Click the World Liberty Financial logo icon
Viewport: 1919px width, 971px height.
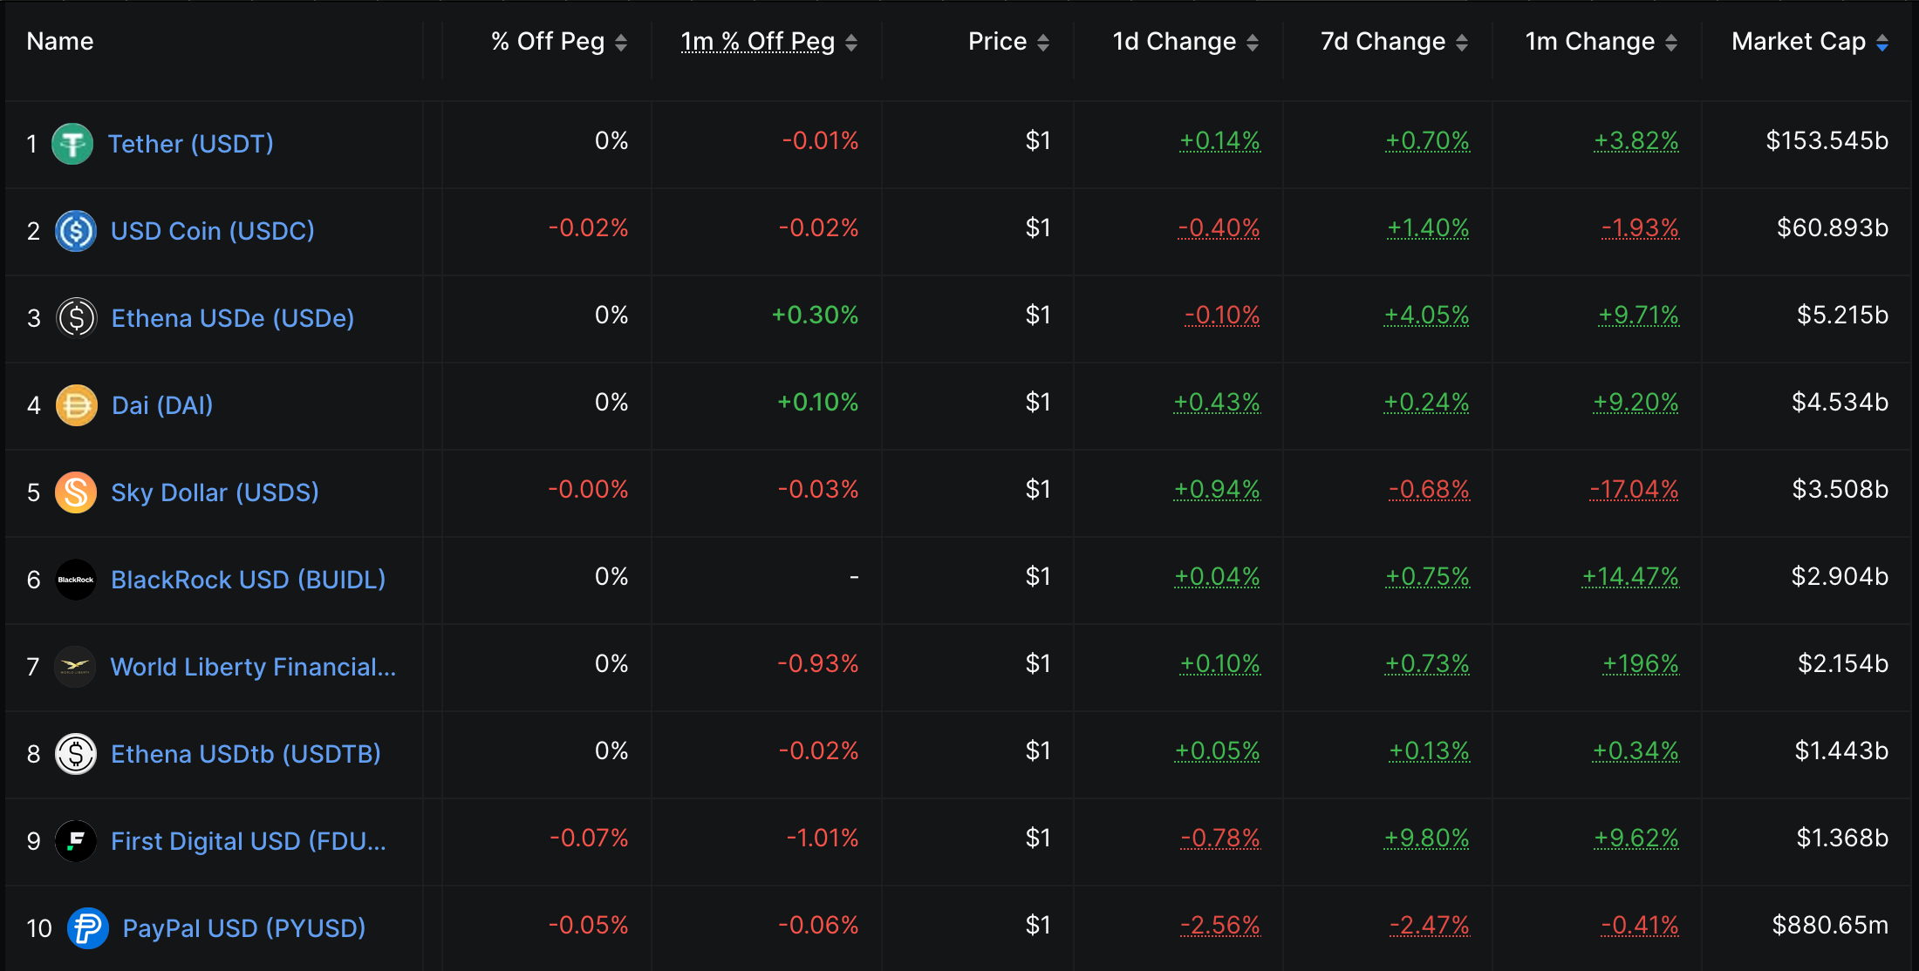coord(76,667)
